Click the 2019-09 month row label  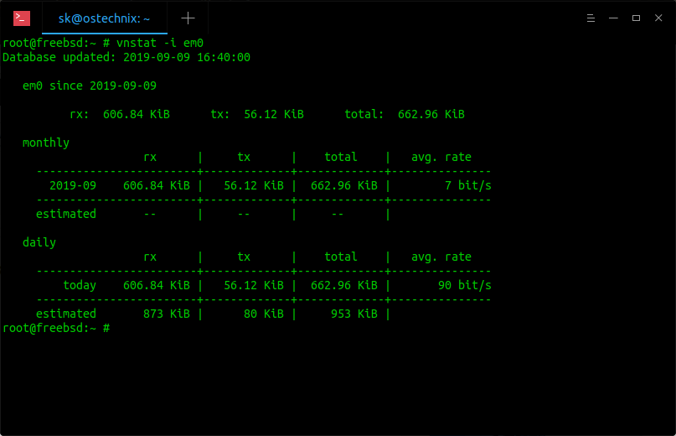click(73, 185)
